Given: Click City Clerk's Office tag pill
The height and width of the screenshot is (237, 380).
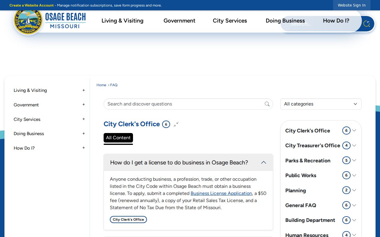Looking at the screenshot, I should tap(128, 220).
